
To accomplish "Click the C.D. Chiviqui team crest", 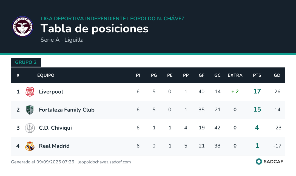I will tap(30, 128).
